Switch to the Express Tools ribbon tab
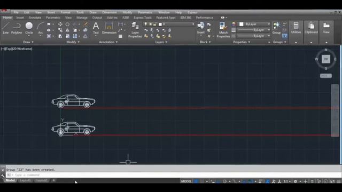Viewport: 342px width, 192px height. click(x=143, y=18)
